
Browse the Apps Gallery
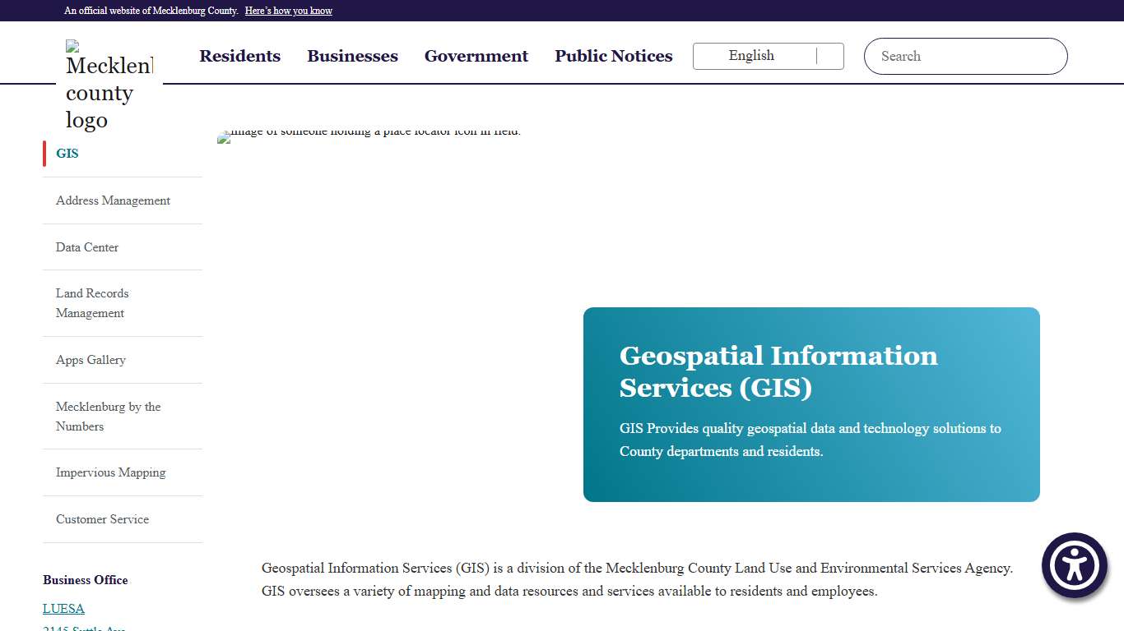(91, 360)
